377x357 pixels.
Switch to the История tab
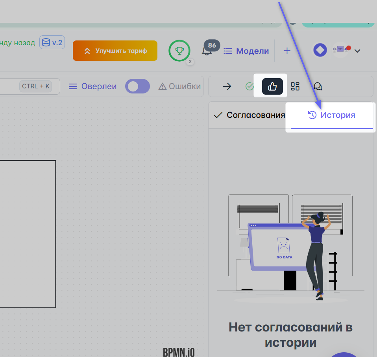[x=331, y=115]
